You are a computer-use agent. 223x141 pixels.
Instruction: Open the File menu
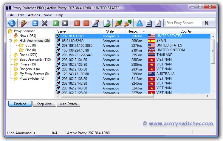pos(11,15)
